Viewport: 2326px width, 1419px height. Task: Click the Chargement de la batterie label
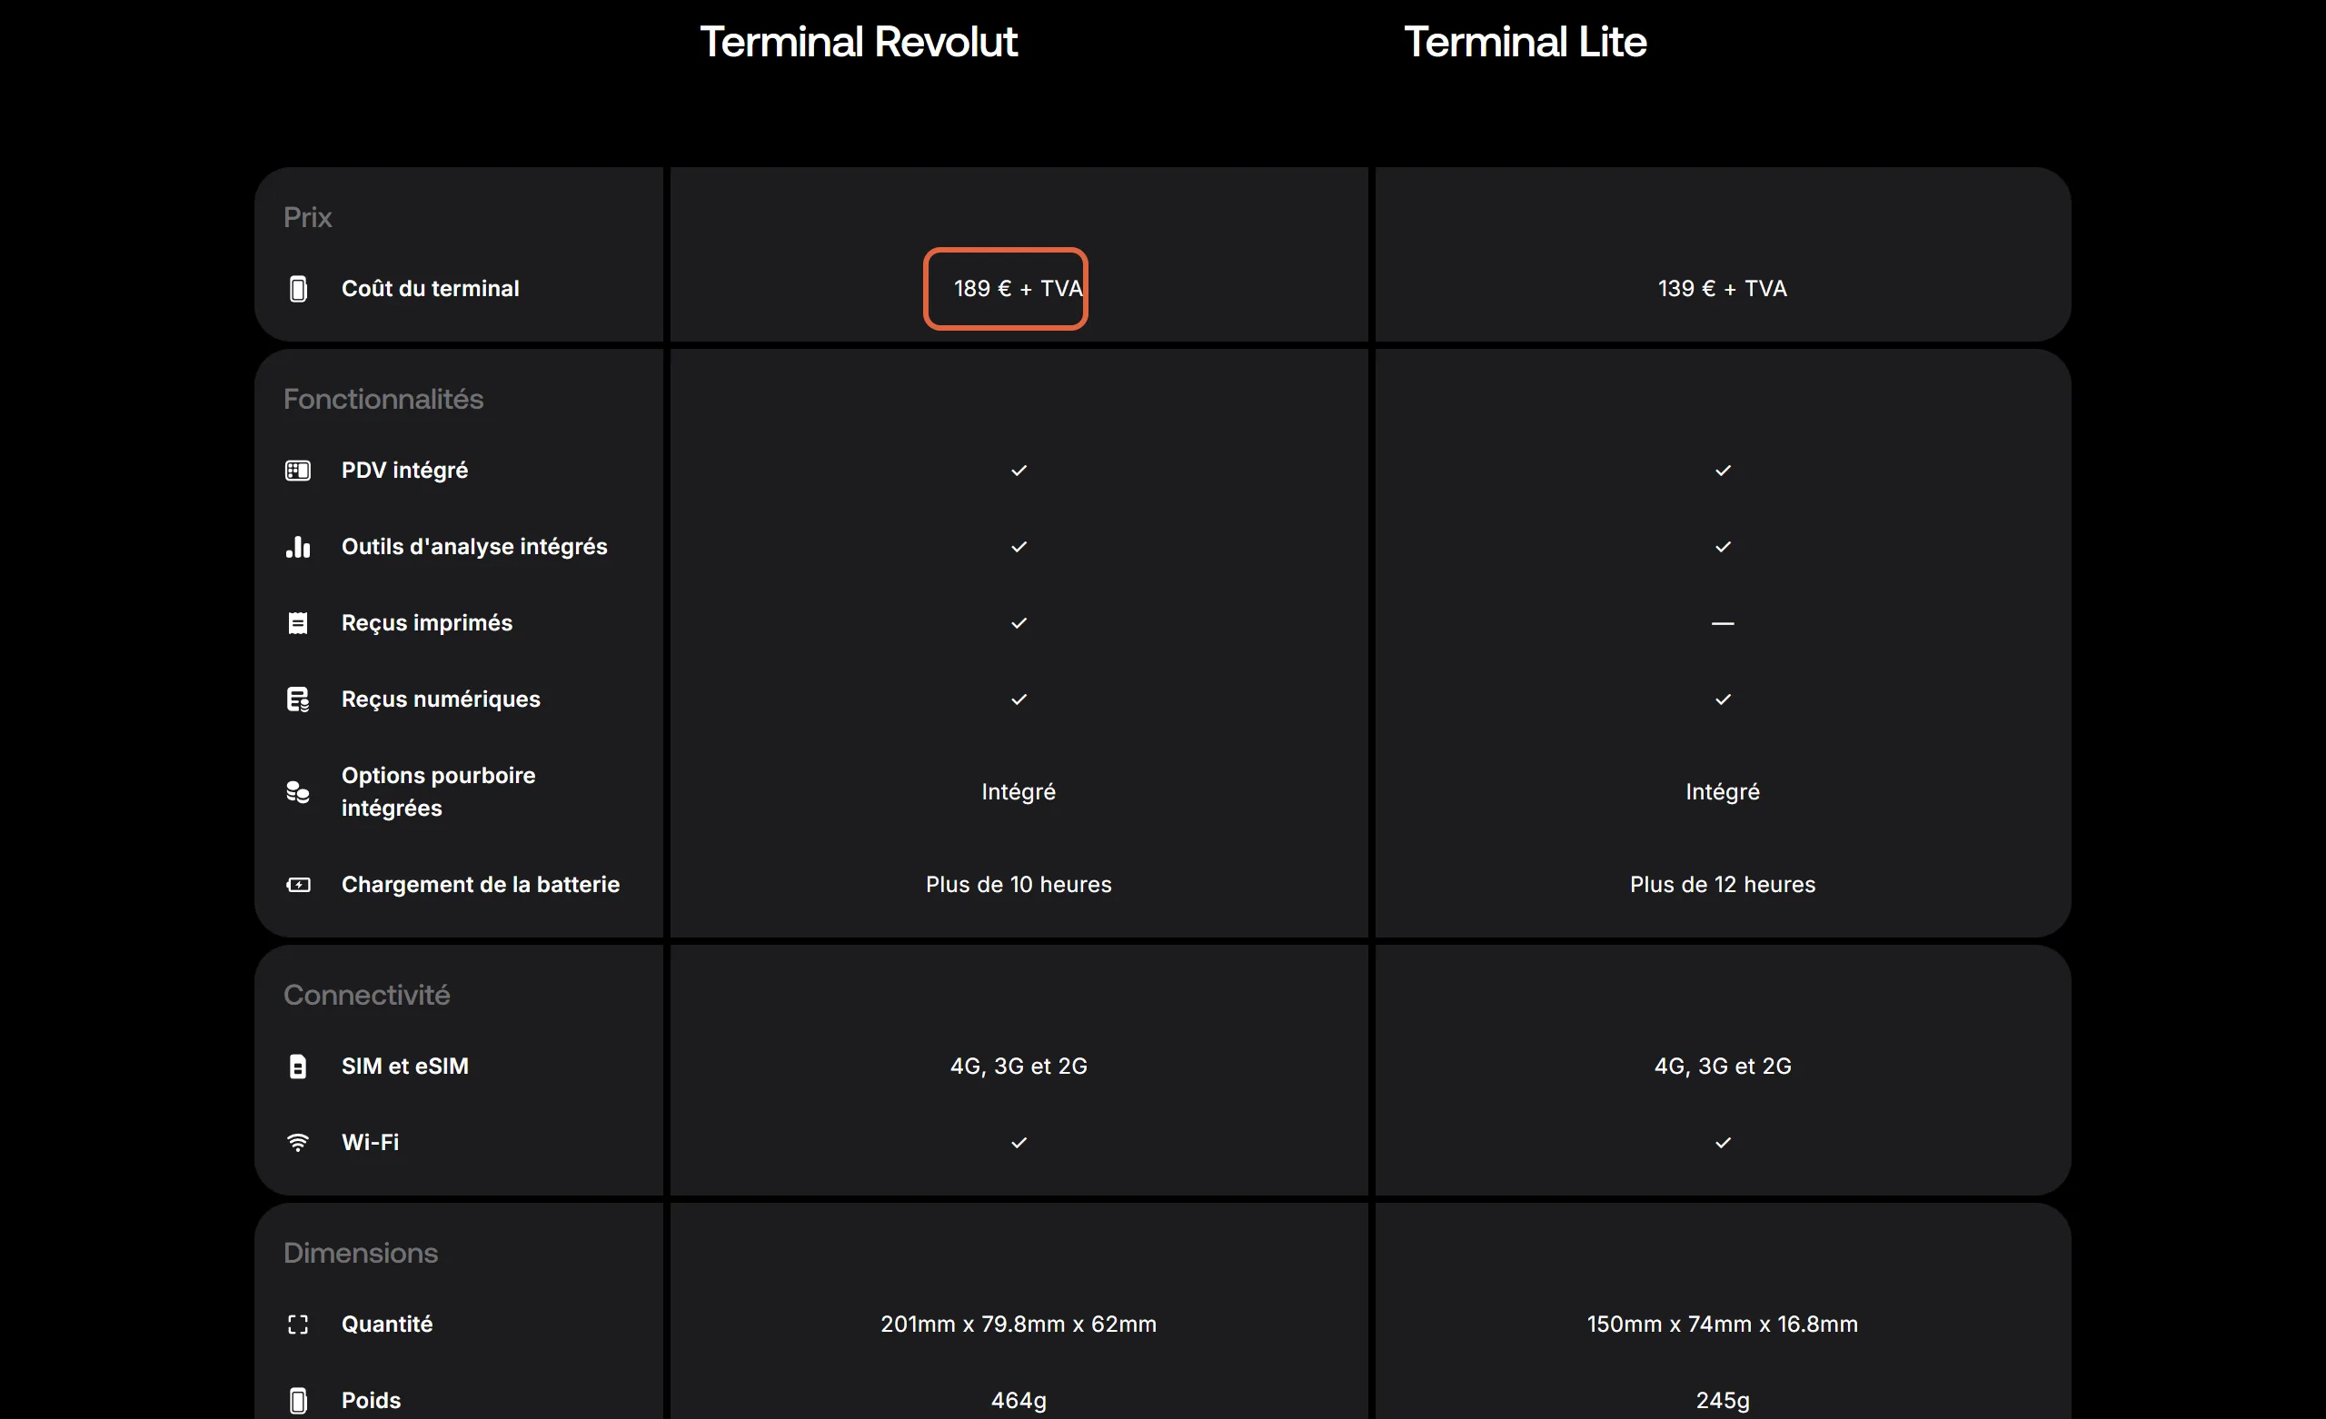pyautogui.click(x=481, y=885)
